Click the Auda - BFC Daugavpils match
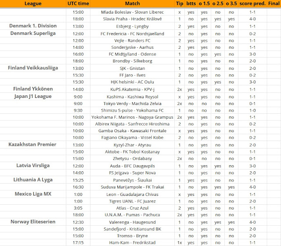Screen dimensions: 281x246 (133, 166)
